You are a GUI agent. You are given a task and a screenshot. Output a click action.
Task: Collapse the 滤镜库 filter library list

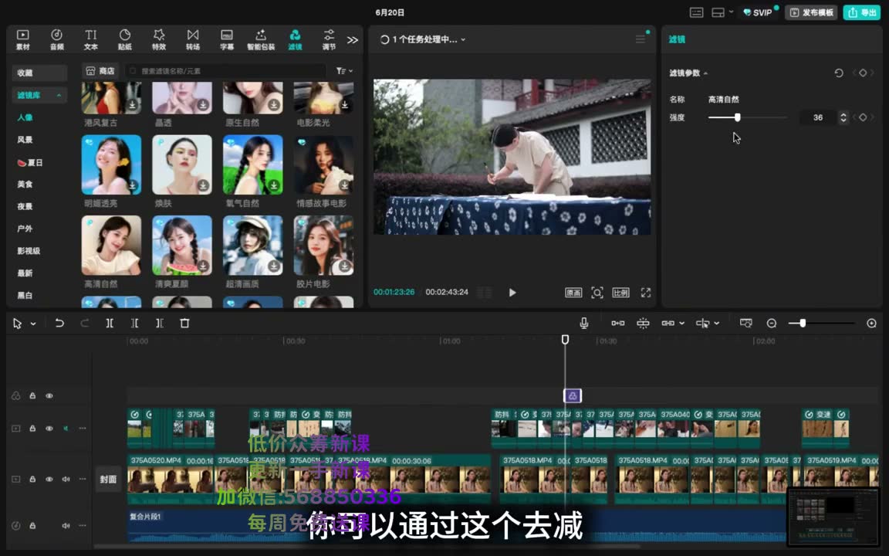point(59,95)
